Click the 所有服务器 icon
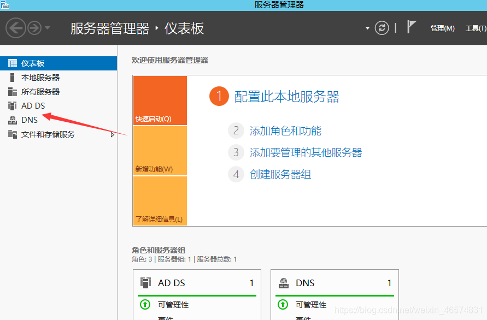Image resolution: width=487 pixels, height=320 pixels. point(13,92)
